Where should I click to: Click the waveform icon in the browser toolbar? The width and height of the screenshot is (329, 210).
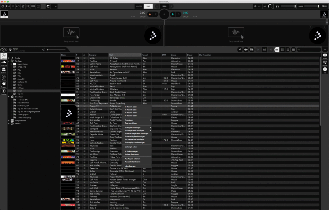pos(246,50)
